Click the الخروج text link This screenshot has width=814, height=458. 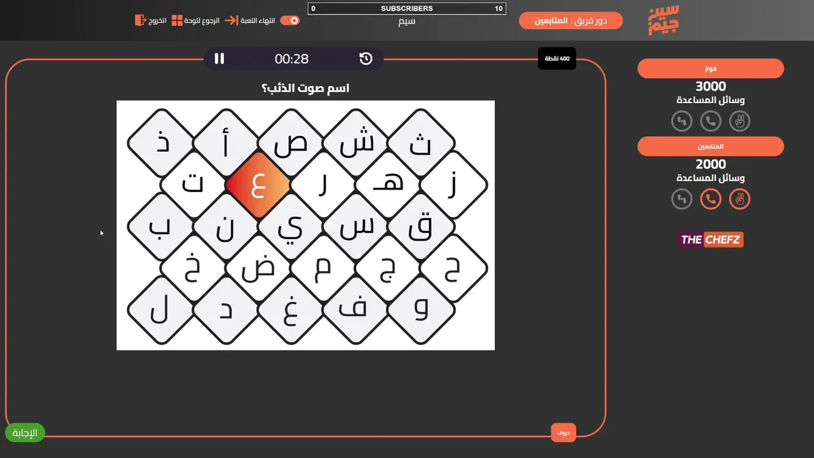click(x=158, y=20)
